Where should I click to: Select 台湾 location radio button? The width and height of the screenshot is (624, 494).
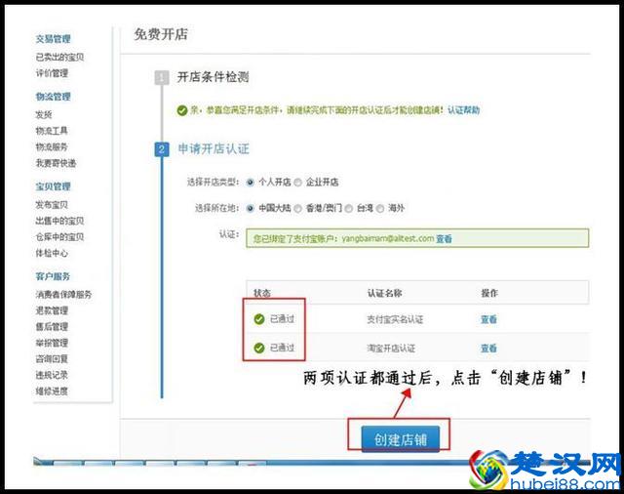tap(349, 208)
